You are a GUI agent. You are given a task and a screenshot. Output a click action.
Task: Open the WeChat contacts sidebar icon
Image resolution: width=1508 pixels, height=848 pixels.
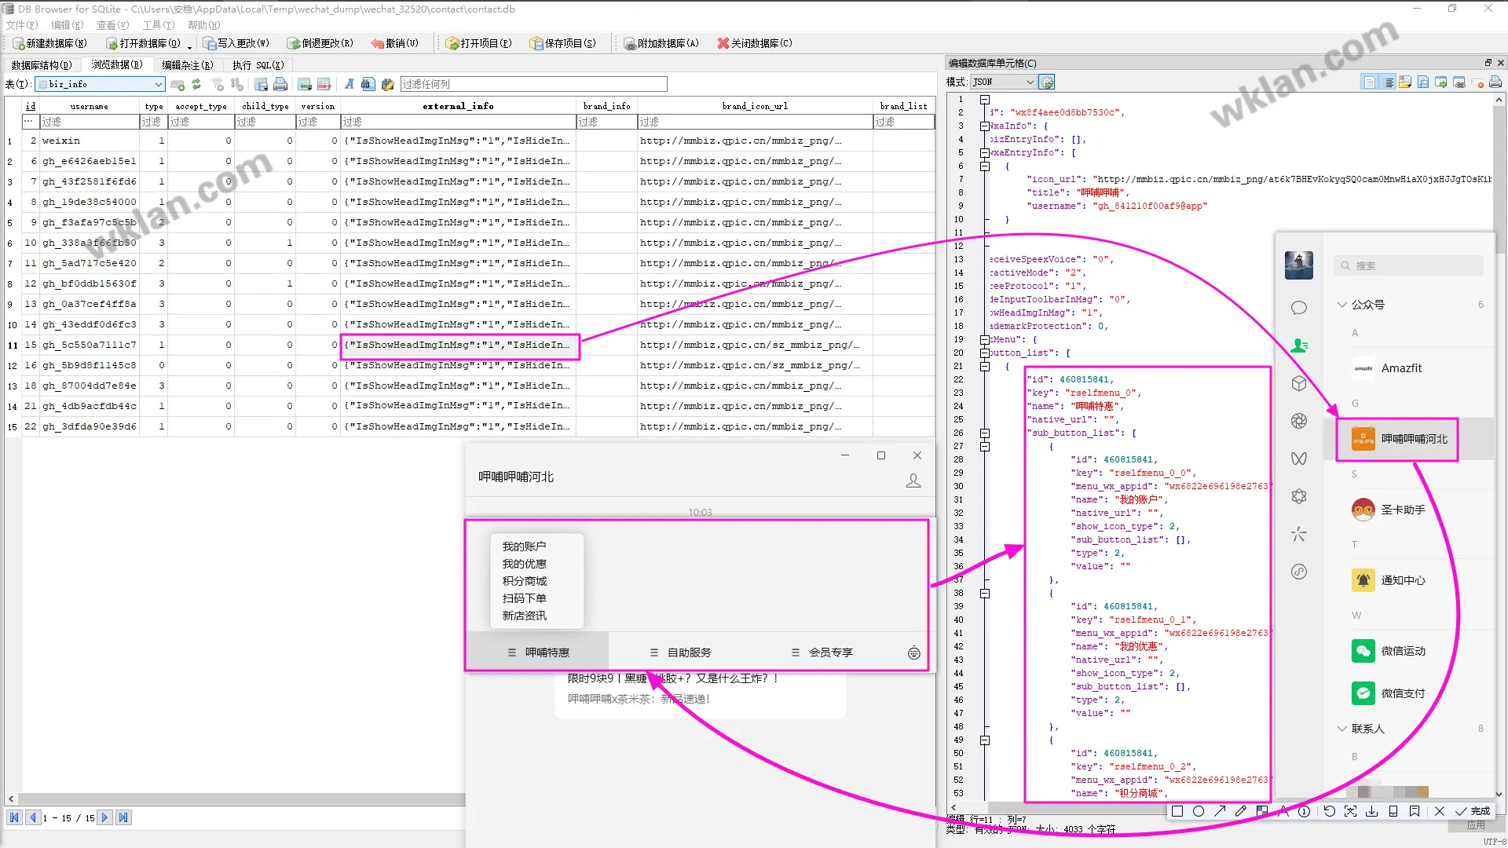1299,345
